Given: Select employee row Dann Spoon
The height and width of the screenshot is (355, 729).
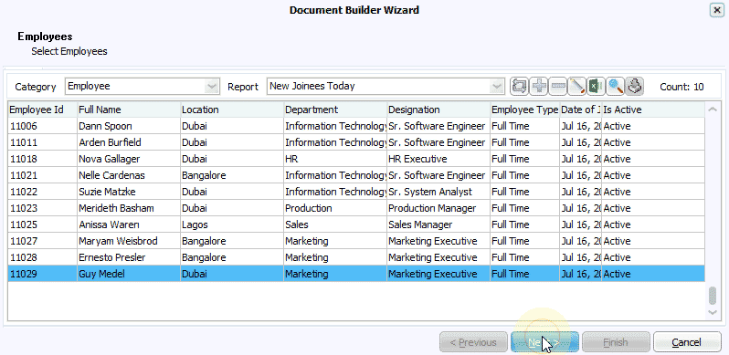Looking at the screenshot, I should [356, 126].
